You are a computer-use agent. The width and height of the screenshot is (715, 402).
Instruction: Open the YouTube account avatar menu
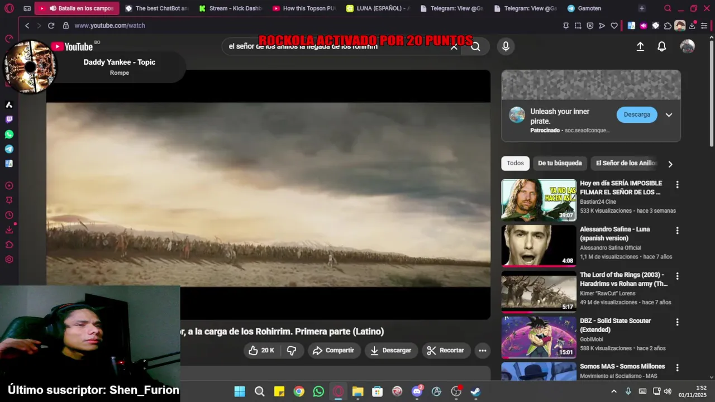tap(688, 46)
